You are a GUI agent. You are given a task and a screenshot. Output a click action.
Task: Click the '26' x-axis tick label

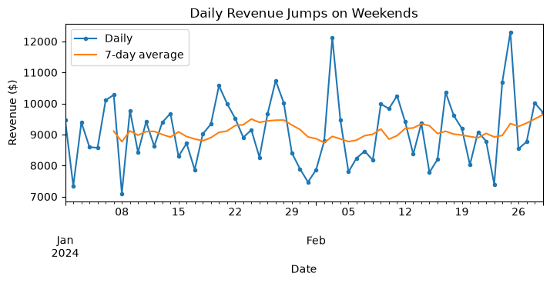pos(518,212)
